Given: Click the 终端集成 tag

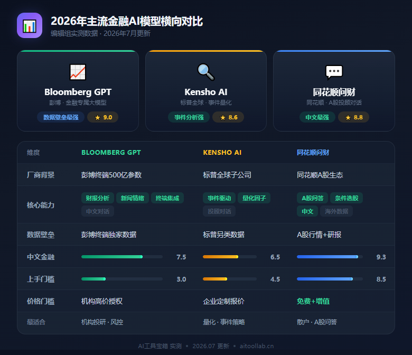Looking at the screenshot, I should (x=167, y=198).
